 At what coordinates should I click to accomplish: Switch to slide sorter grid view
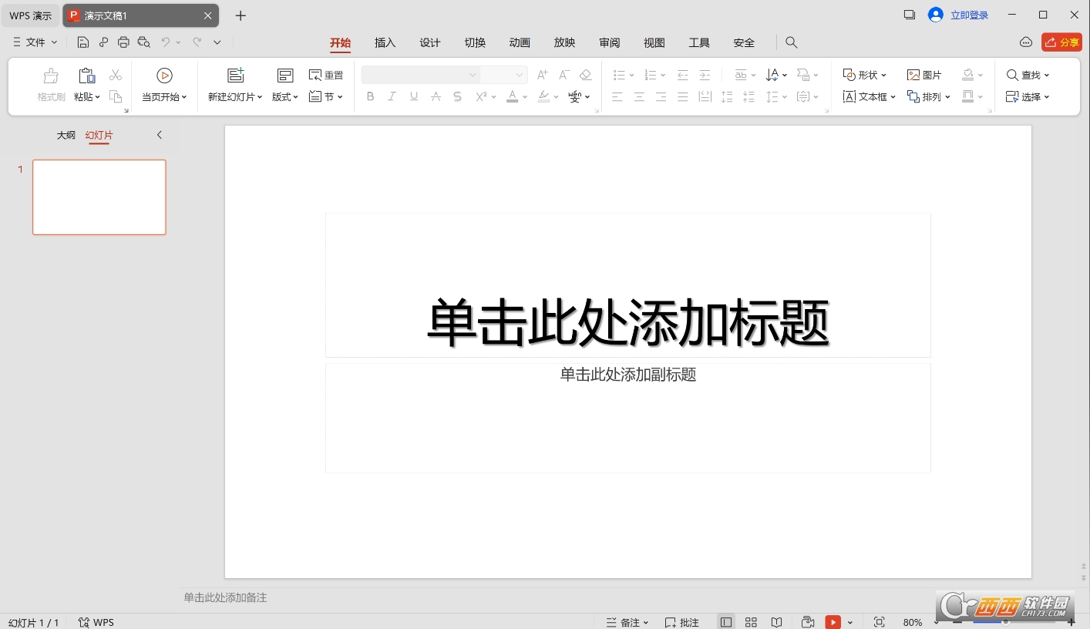(x=751, y=622)
